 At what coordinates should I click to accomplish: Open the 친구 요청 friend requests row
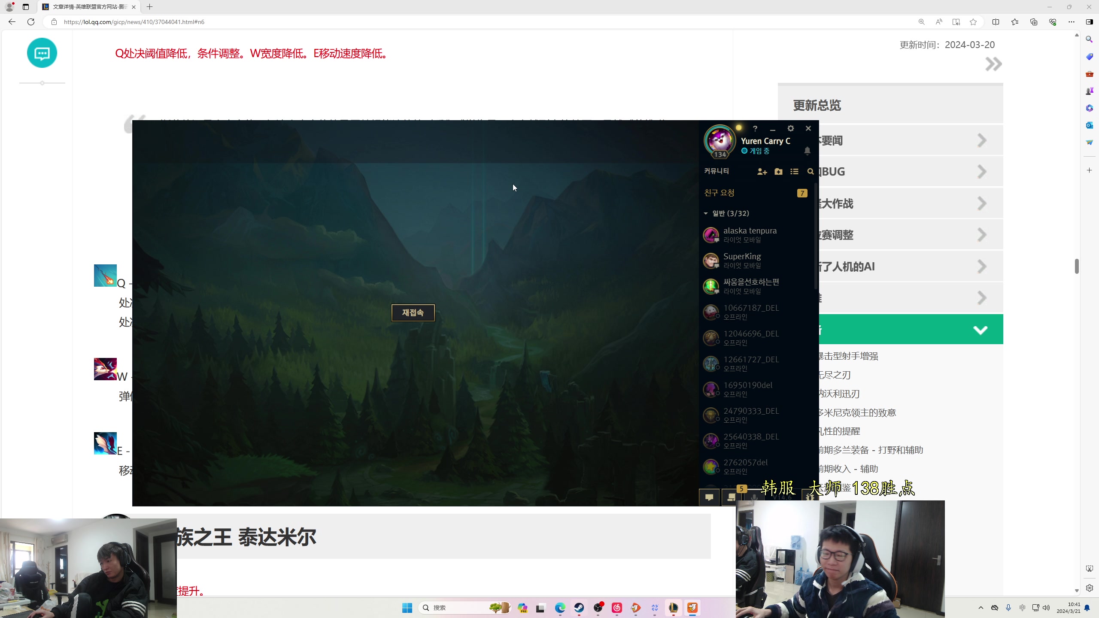pyautogui.click(x=756, y=193)
